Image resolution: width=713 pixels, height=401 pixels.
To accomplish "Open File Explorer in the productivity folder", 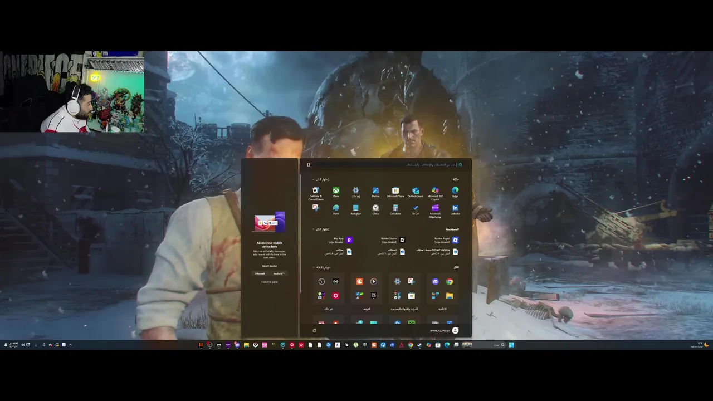I will pyautogui.click(x=450, y=296).
